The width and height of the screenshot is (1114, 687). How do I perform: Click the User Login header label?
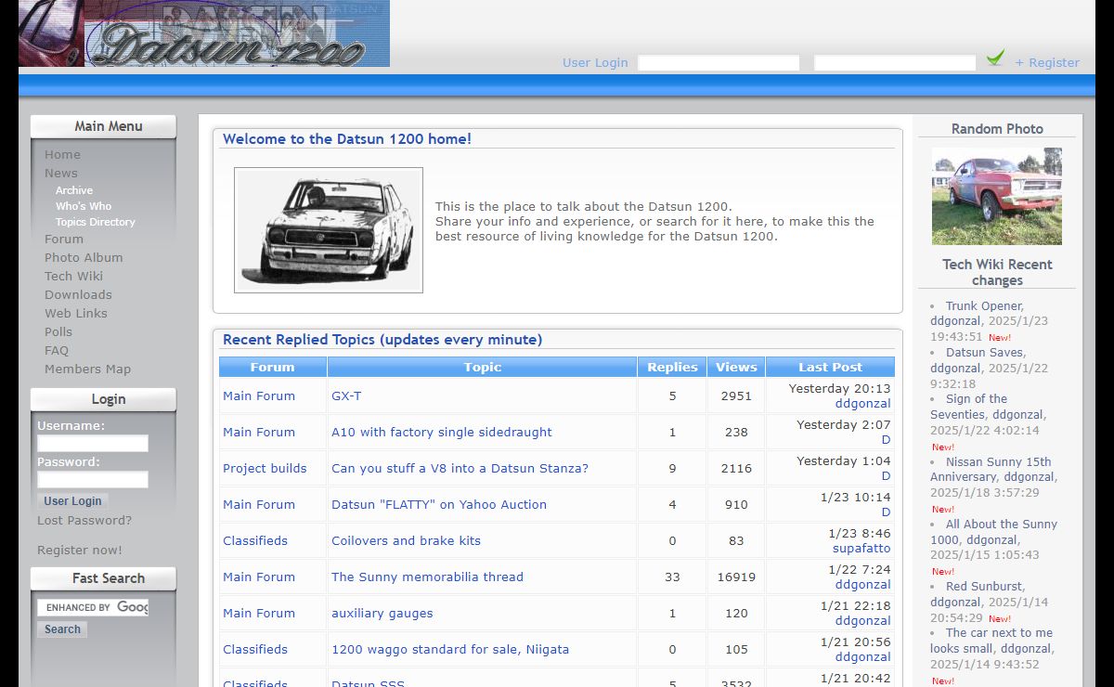point(595,63)
